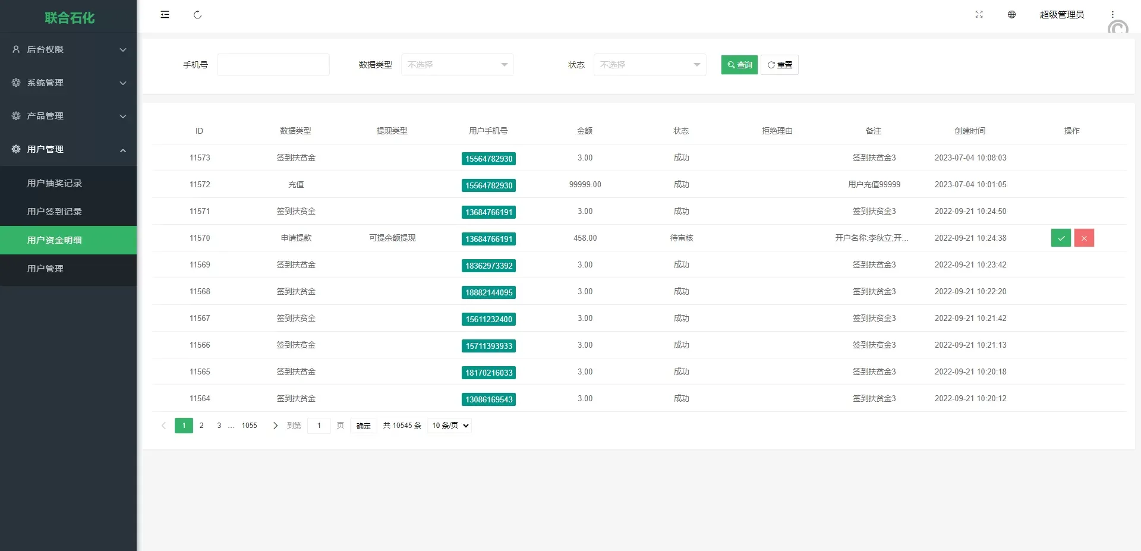Open 用户签到记录 from sidebar menu
The image size is (1141, 551).
coord(55,211)
